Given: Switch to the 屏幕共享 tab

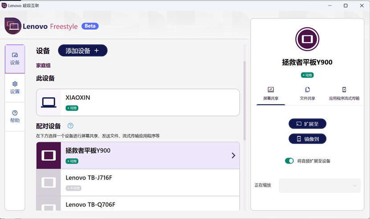Looking at the screenshot, I should [271, 94].
